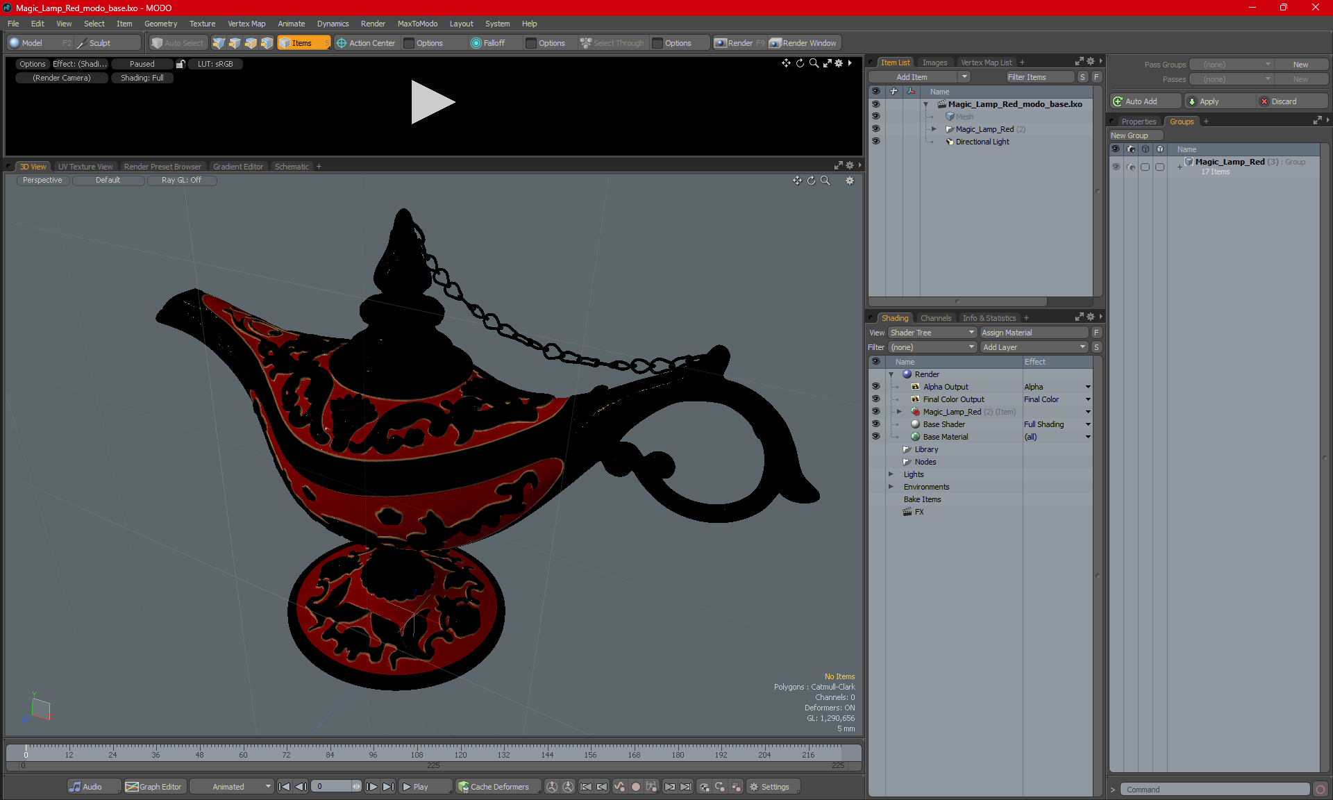
Task: Select Polygons selection mode cube icon
Action: pyautogui.click(x=251, y=43)
